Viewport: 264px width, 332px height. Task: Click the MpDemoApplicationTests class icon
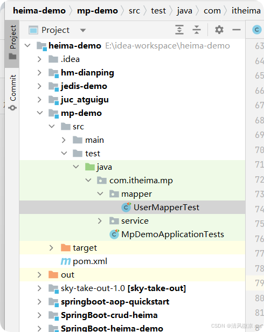(114, 234)
